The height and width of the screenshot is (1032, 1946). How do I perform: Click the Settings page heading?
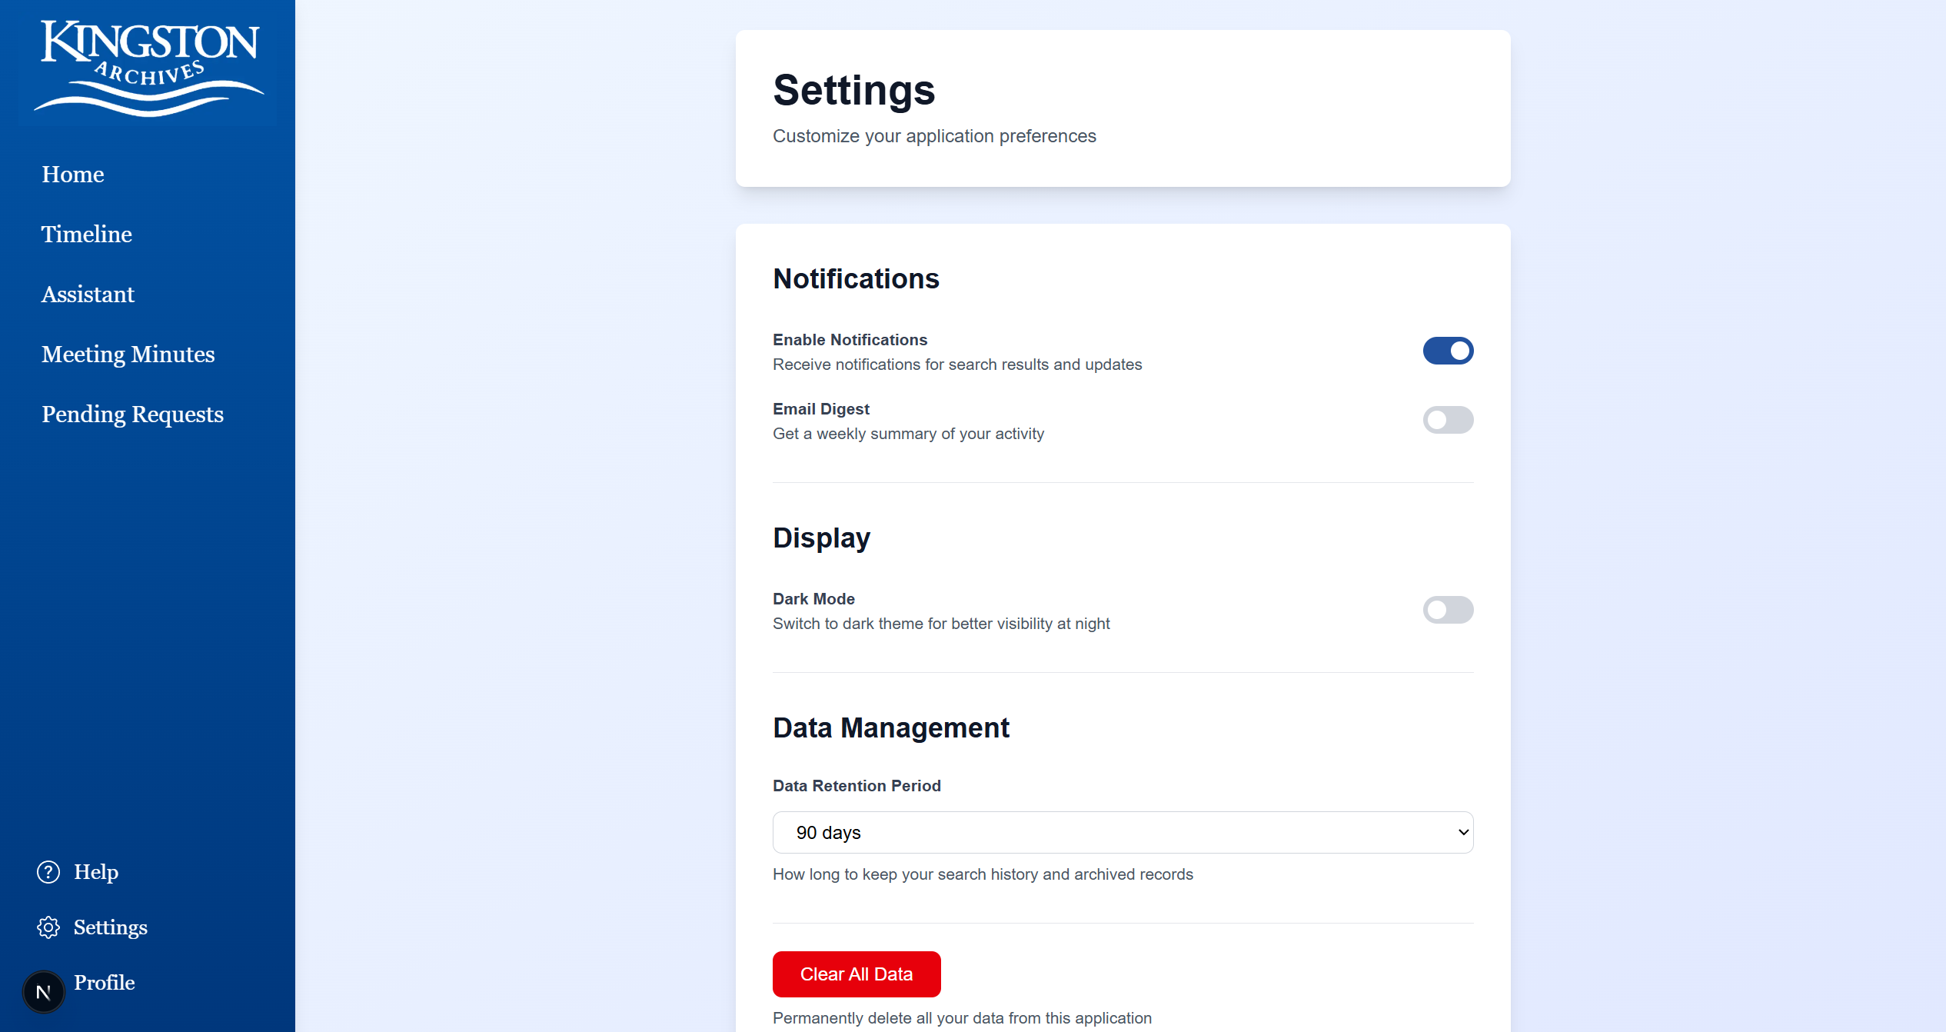tap(853, 90)
